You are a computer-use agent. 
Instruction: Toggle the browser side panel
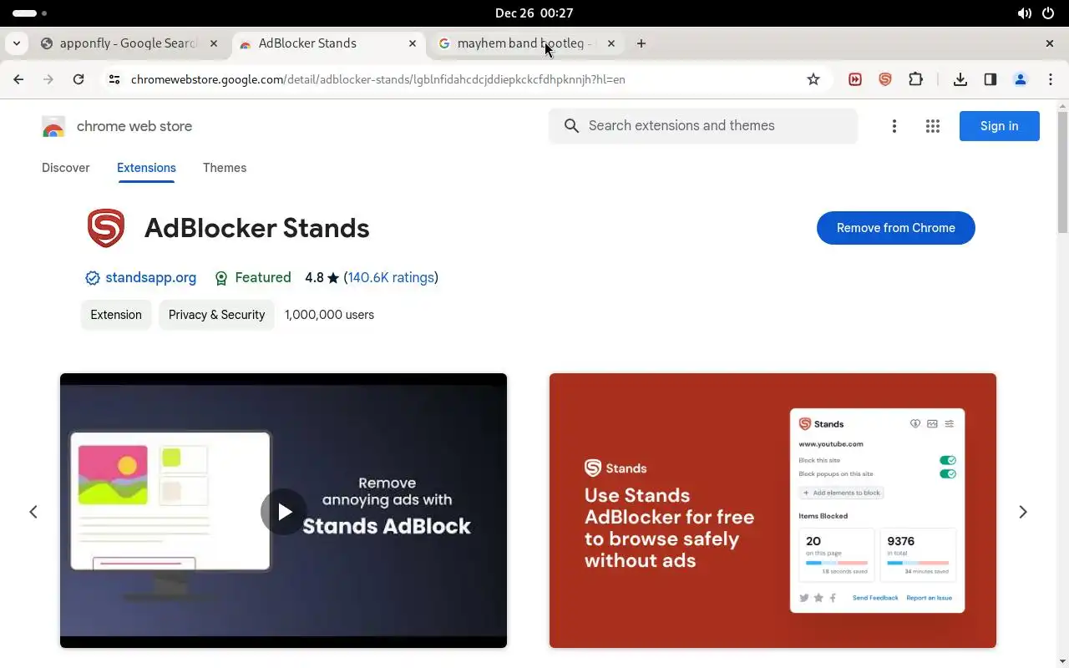(x=990, y=79)
